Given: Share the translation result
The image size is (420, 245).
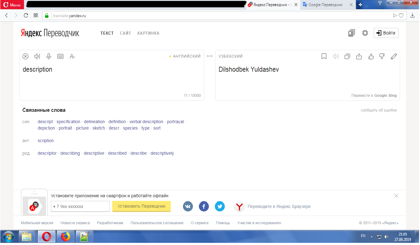Looking at the screenshot, I should 359,56.
